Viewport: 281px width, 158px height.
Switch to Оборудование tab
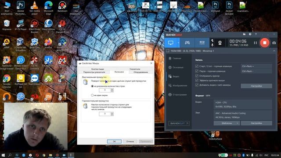(x=140, y=72)
